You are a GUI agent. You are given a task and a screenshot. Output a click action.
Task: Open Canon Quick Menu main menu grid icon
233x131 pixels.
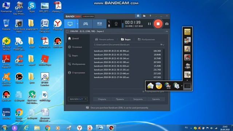coord(187,86)
